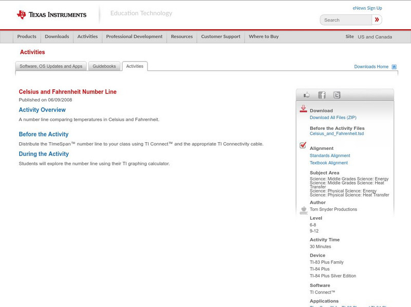411x307 pixels.
Task: Expand the Professional Development menu
Action: pos(134,36)
